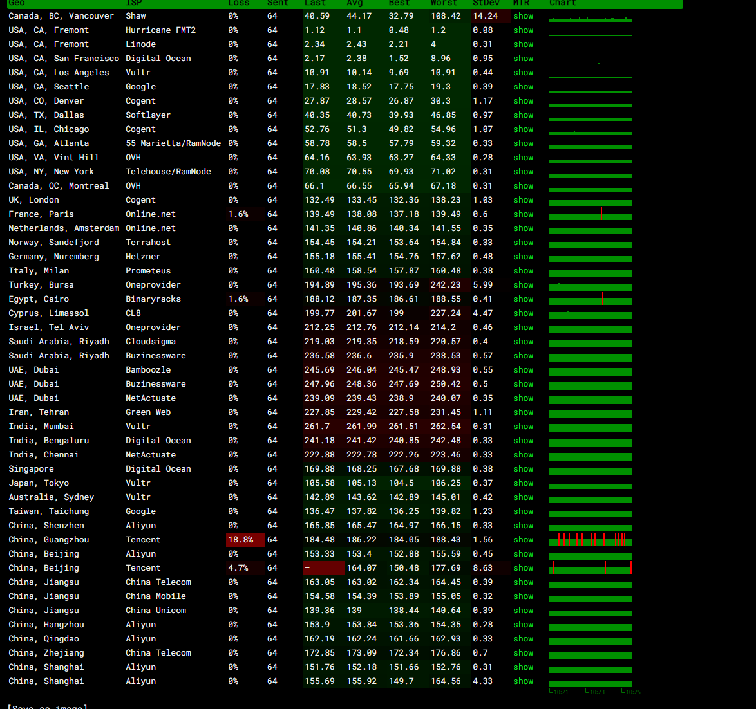756x709 pixels.
Task: Select the France Paris chart with red spike
Action: coord(590,214)
